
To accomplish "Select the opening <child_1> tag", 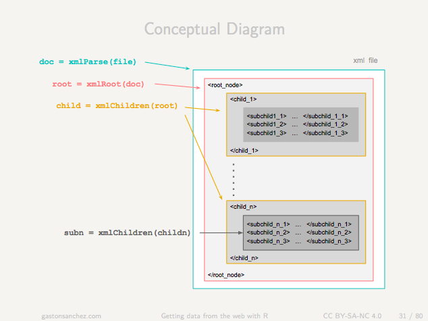I will [x=243, y=99].
